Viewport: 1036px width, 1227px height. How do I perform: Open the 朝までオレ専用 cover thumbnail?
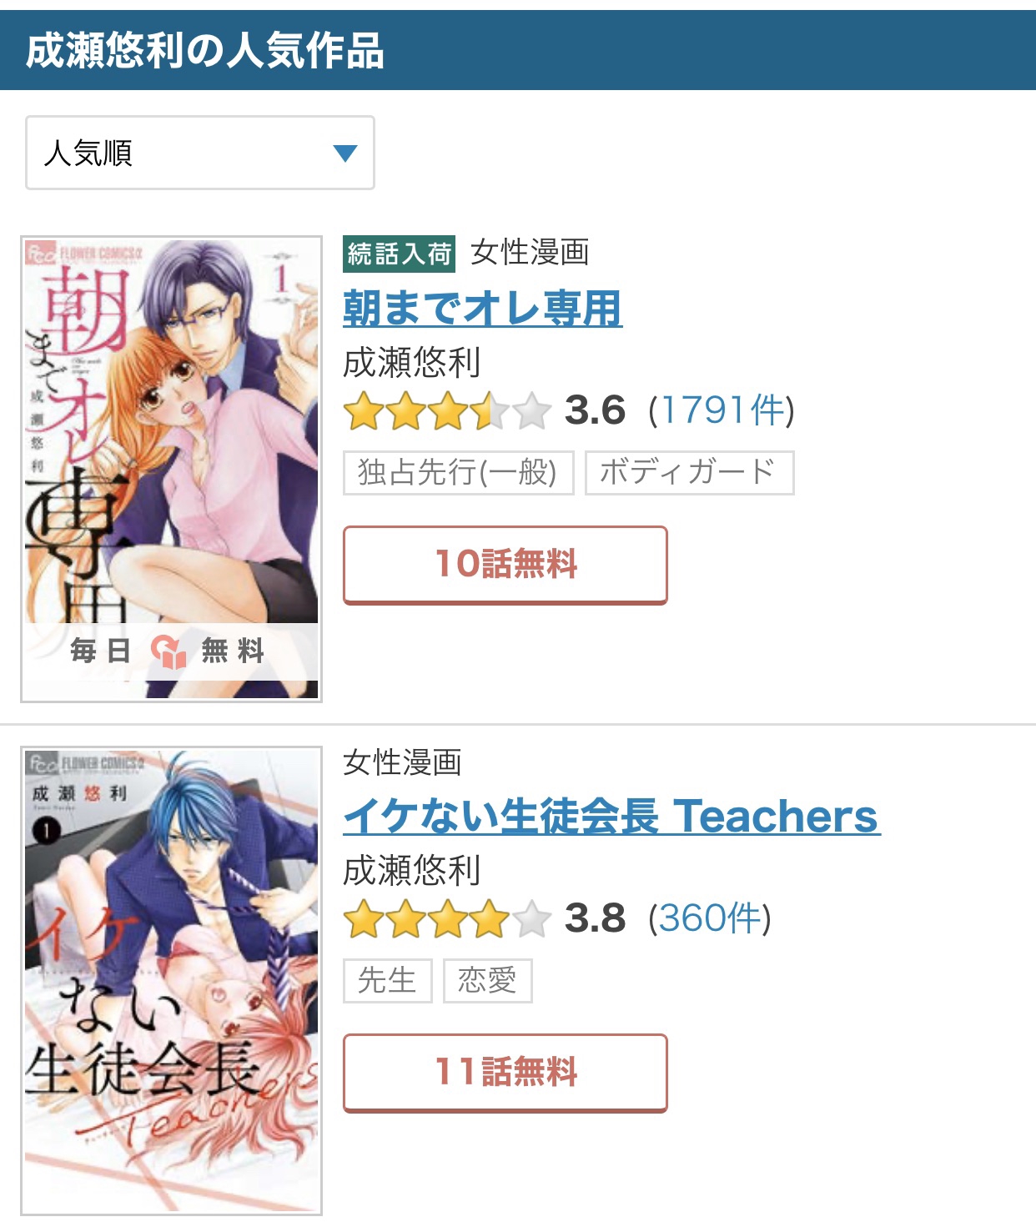coord(171,469)
